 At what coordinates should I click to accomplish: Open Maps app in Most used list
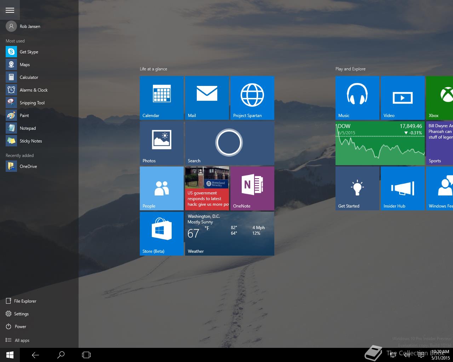pos(39,65)
